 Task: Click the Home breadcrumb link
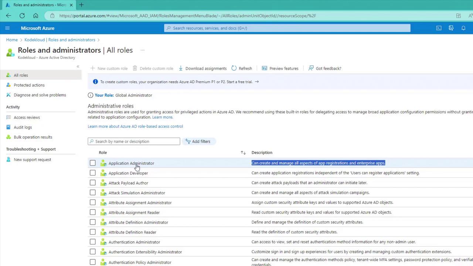tap(12, 40)
